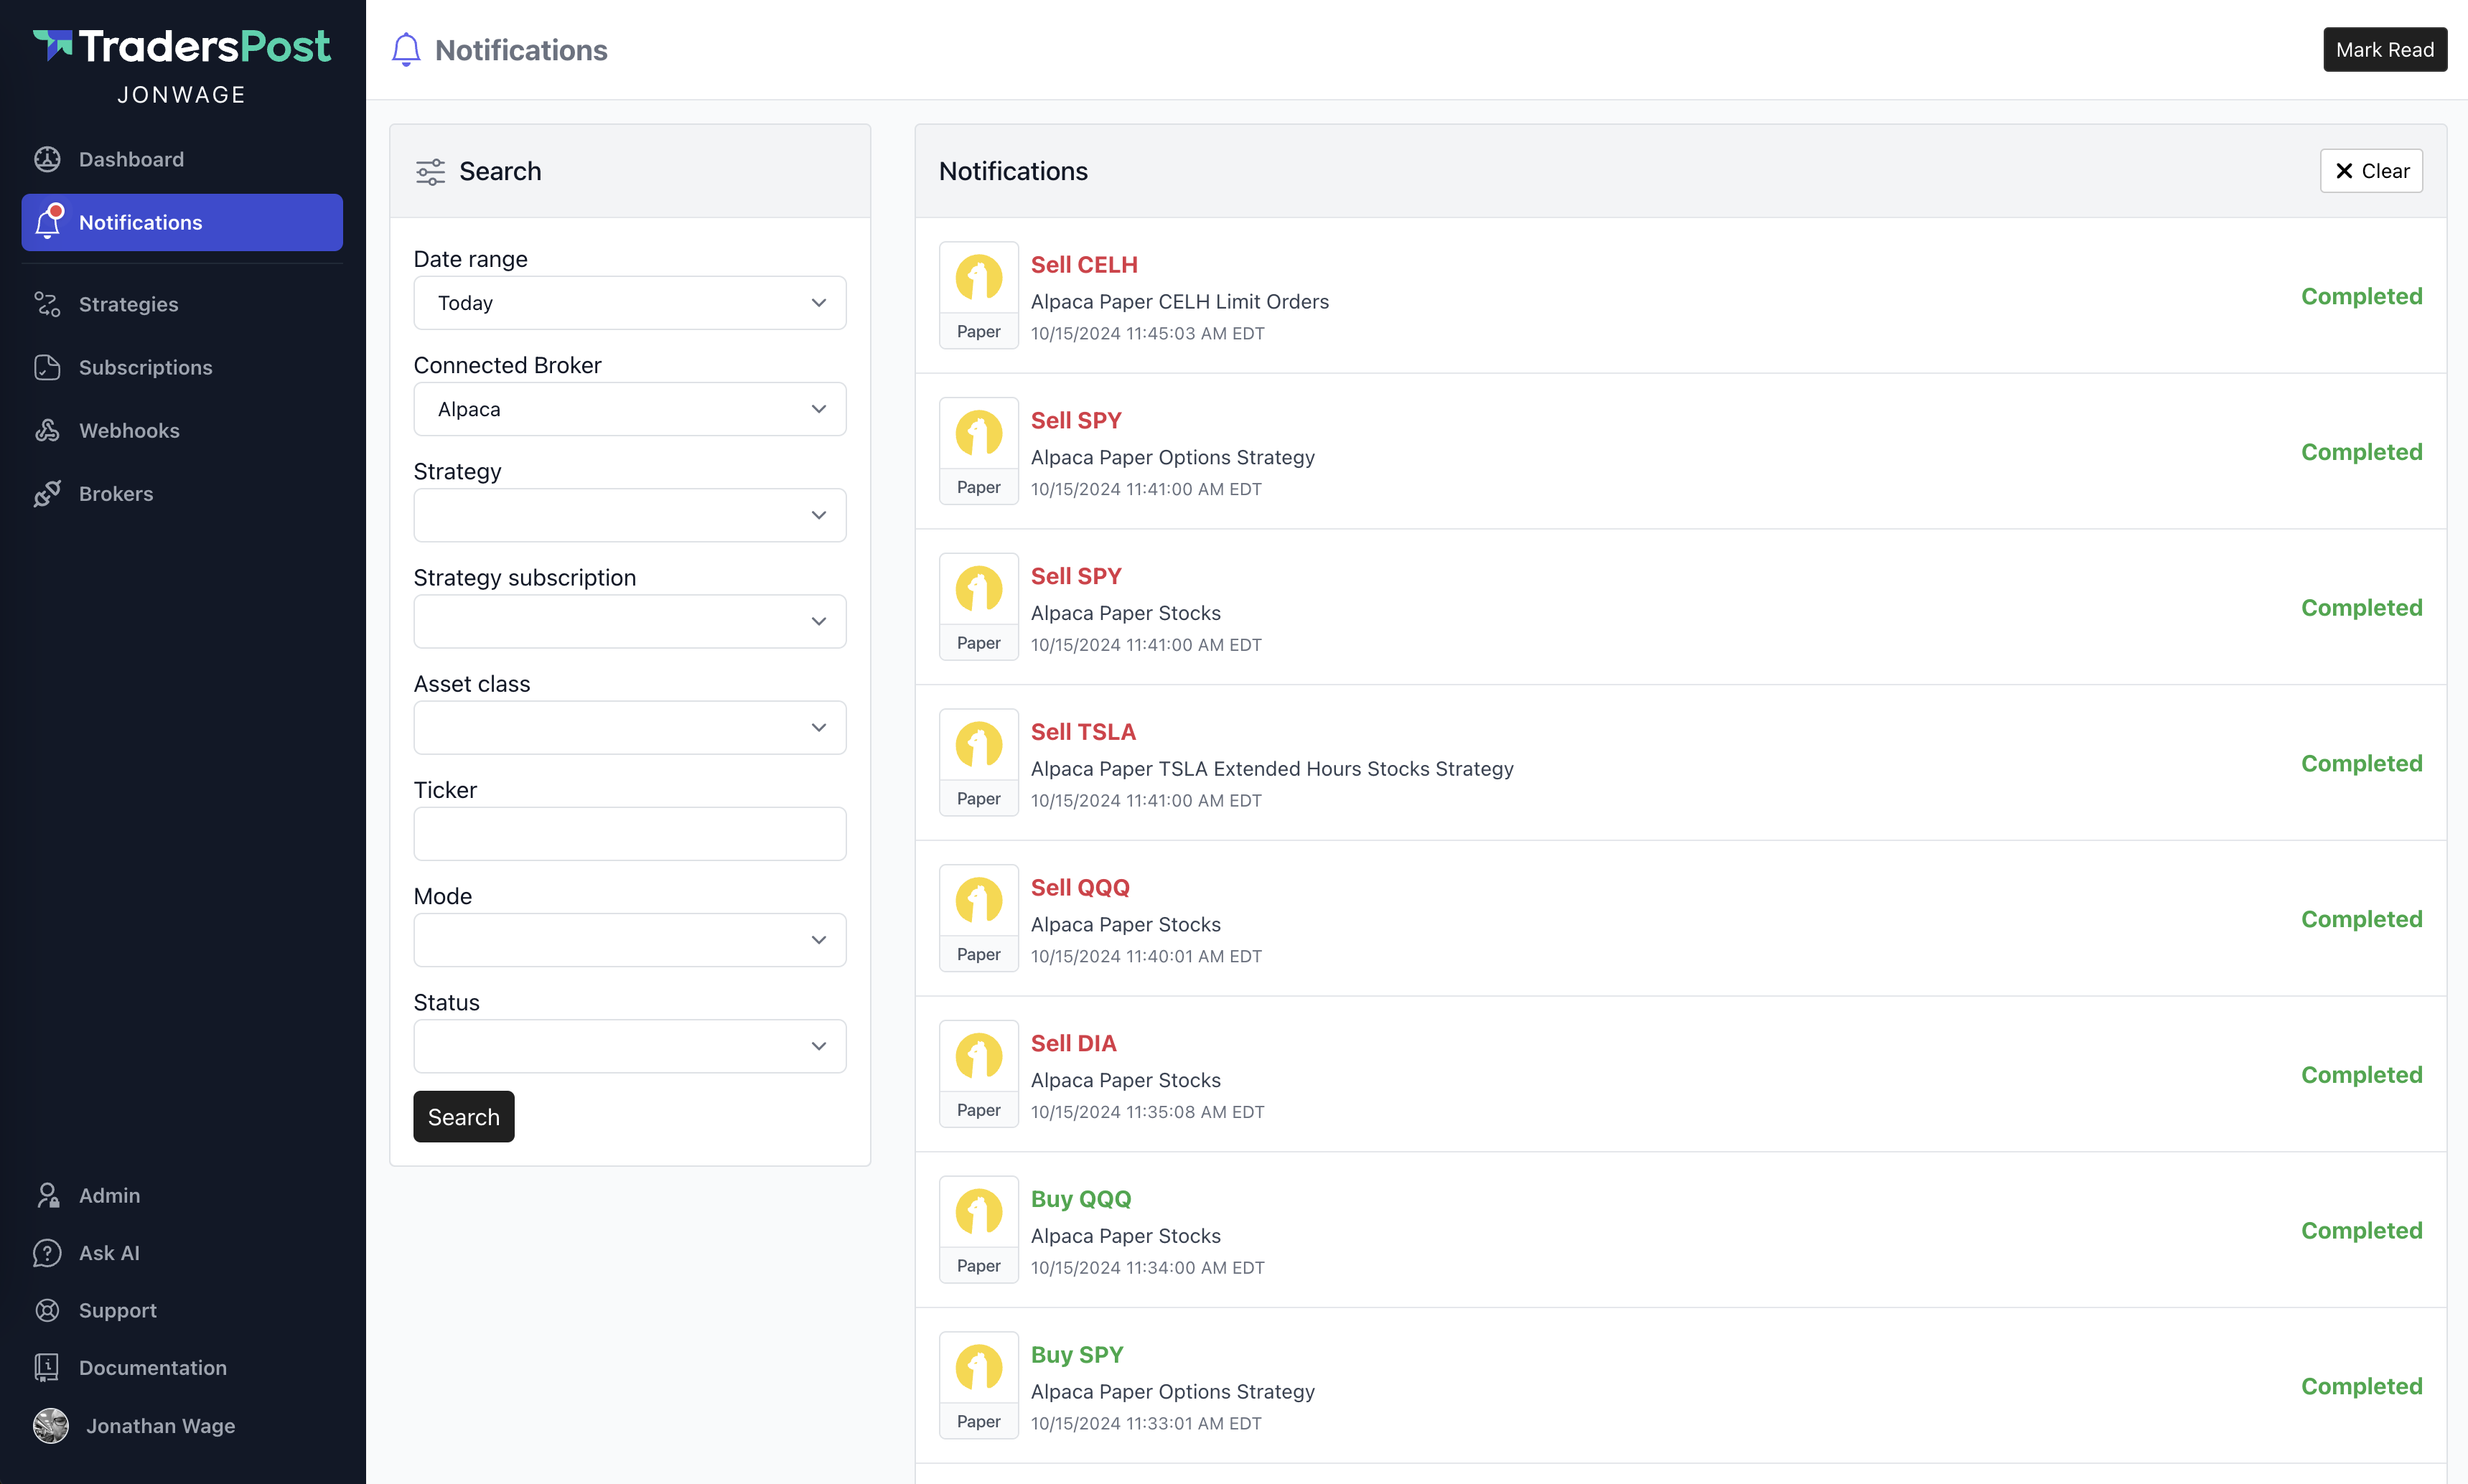Click the JONWAGE workspace name
The height and width of the screenshot is (1484, 2468).
coord(181,95)
